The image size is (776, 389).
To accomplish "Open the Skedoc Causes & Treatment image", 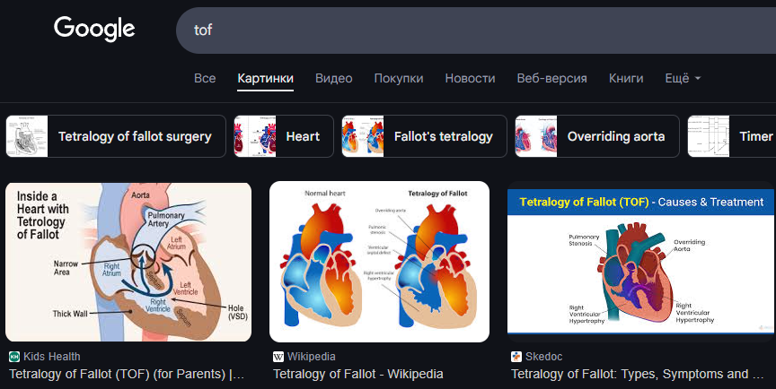I will click(639, 262).
